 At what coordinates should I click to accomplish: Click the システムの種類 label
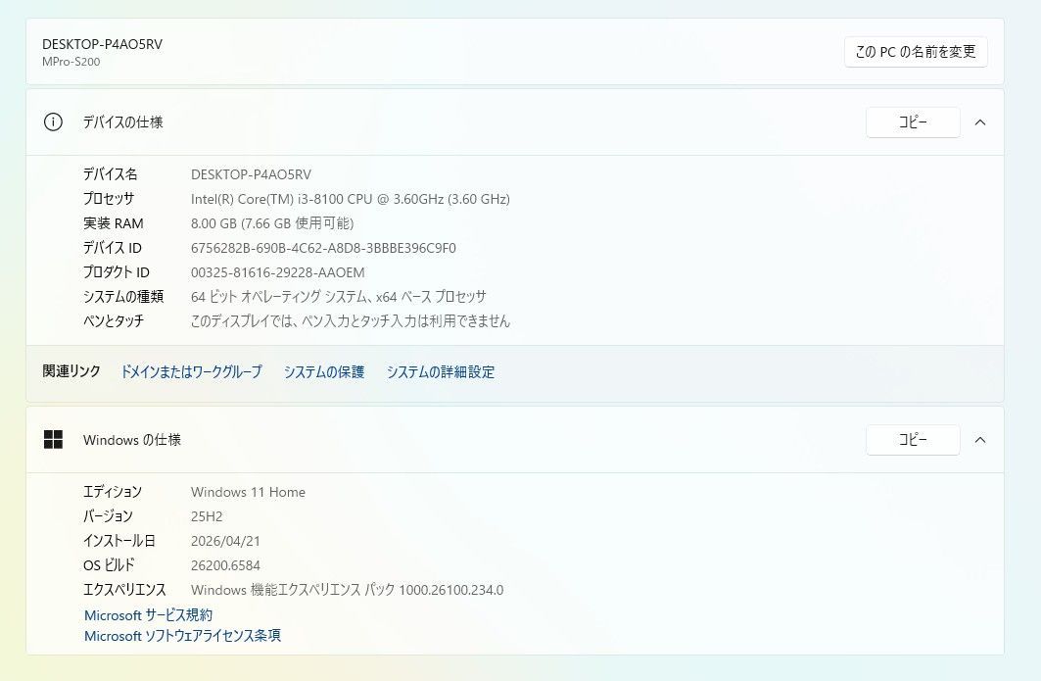point(123,297)
